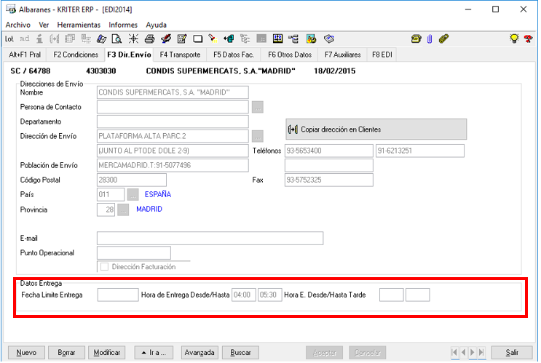Switch to the Alt+F1 Pral tab
The width and height of the screenshot is (541, 363).
tap(25, 55)
